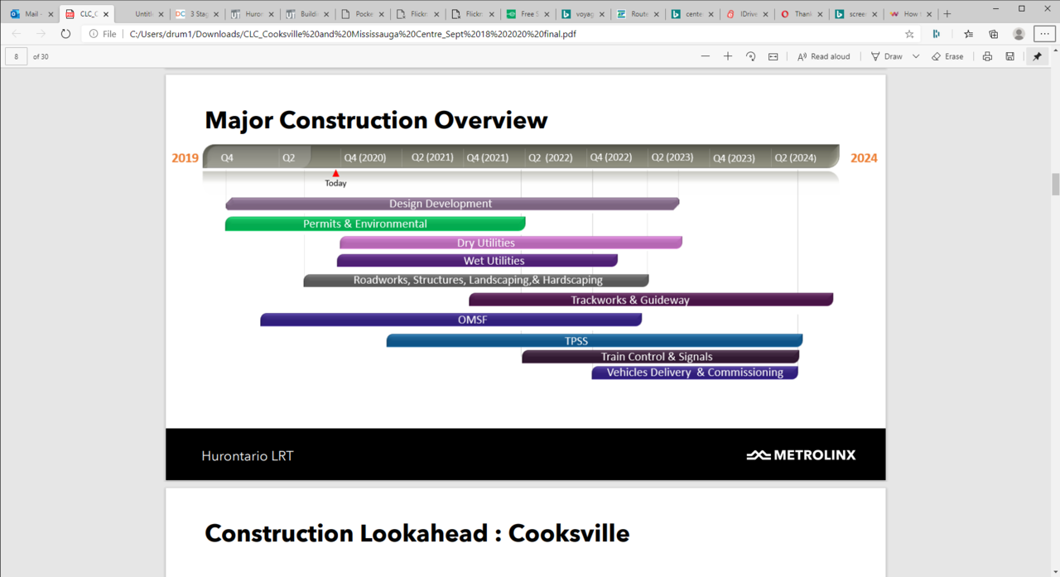The width and height of the screenshot is (1060, 577).
Task: Click the Vehicles Delivery & Commissioning bar
Action: point(695,373)
